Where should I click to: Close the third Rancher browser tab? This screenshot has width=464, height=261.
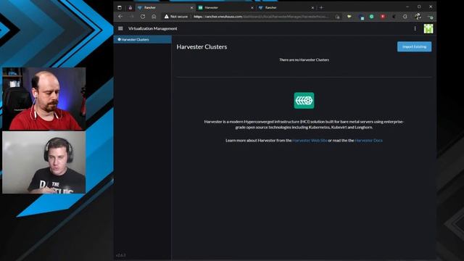[312, 8]
